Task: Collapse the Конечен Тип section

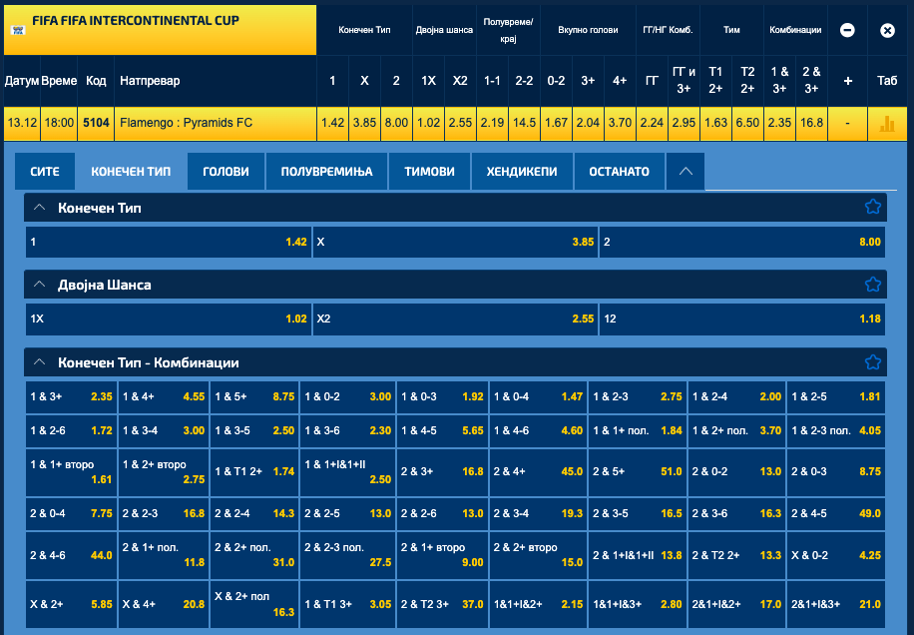Action: click(x=40, y=208)
